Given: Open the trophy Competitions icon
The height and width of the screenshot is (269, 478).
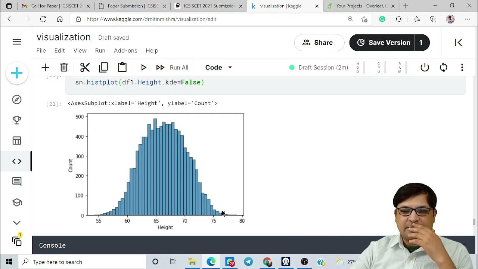Looking at the screenshot, I should point(17,120).
